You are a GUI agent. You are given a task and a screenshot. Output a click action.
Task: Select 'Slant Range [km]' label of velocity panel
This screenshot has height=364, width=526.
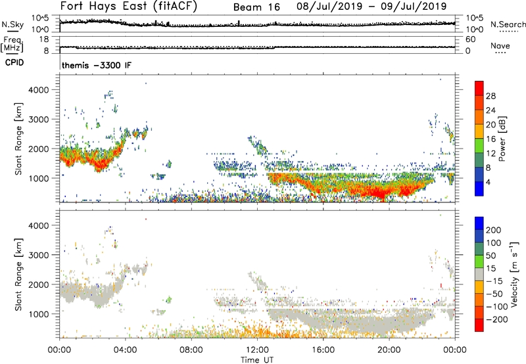(19, 275)
